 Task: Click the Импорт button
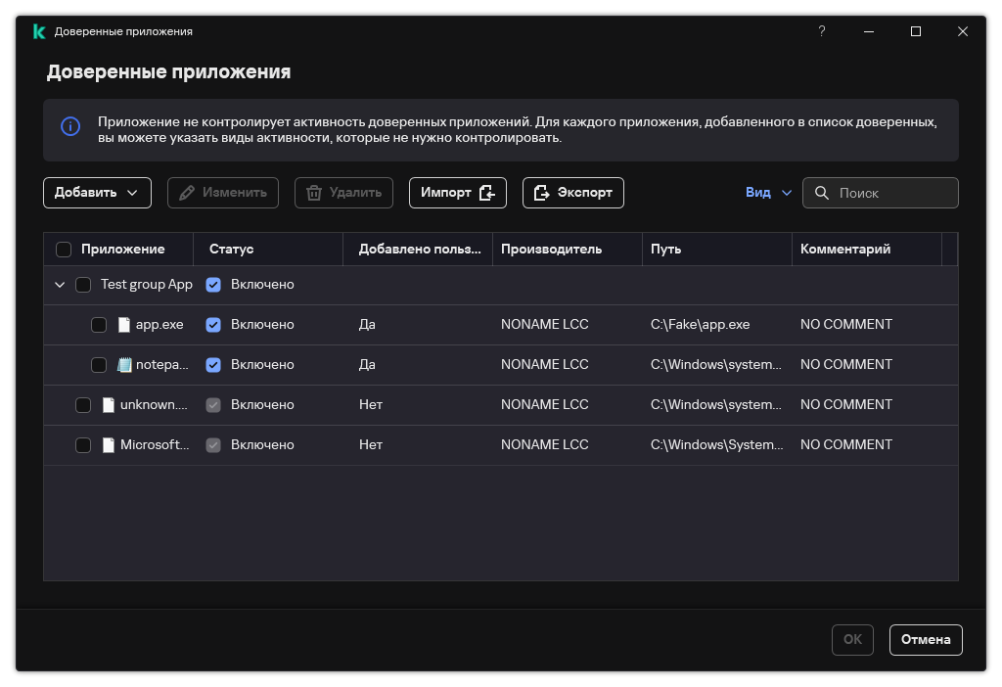(x=458, y=193)
